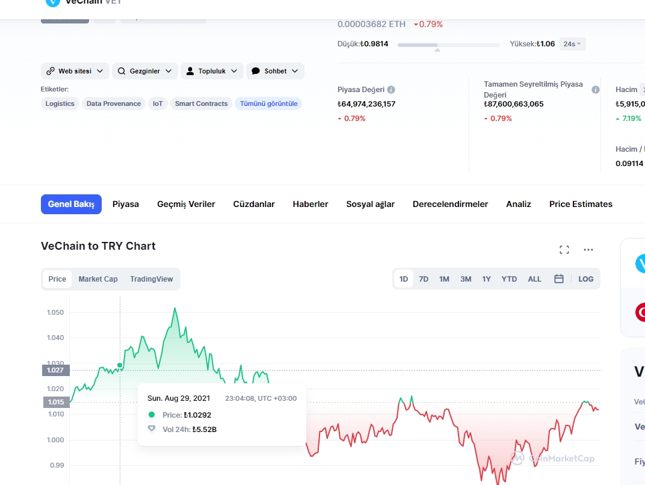The image size is (645, 485).
Task: Click the 0.09114 volume ratio value
Action: (629, 164)
